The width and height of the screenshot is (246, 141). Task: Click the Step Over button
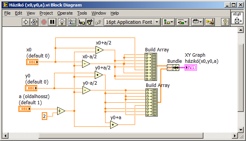(x=90, y=22)
